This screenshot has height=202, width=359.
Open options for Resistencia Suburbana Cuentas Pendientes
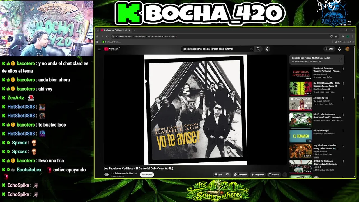click(343, 68)
